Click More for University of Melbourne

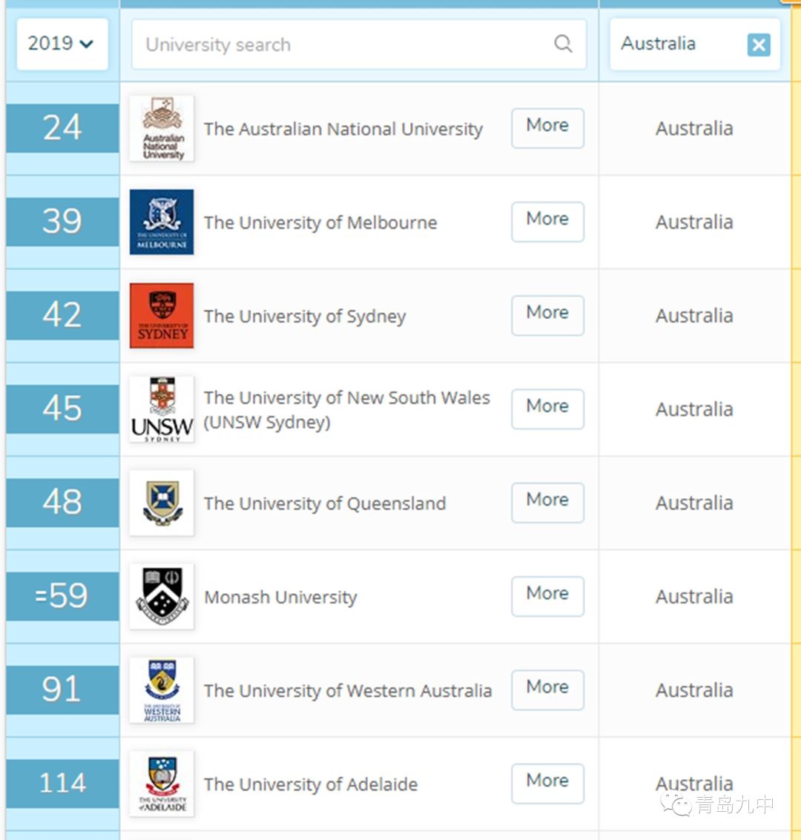[x=547, y=222]
